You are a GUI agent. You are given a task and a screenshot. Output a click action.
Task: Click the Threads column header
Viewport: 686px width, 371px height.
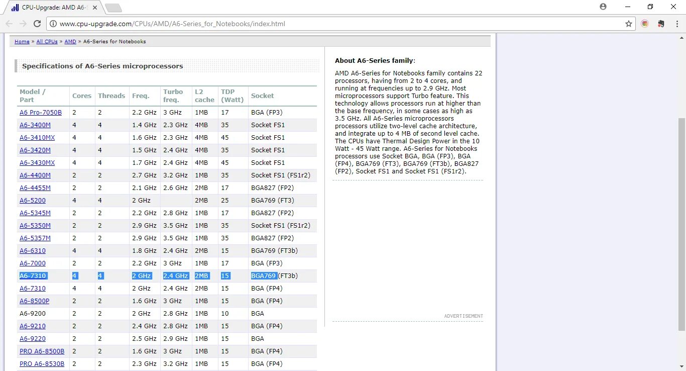111,96
